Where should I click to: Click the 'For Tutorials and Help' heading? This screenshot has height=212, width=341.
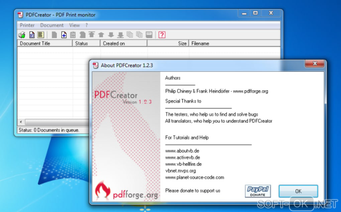coord(187,138)
